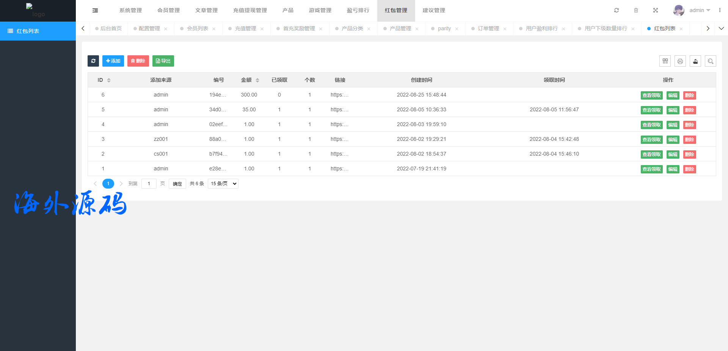728x351 pixels.
Task: Close the parity tab
Action: pyautogui.click(x=457, y=29)
